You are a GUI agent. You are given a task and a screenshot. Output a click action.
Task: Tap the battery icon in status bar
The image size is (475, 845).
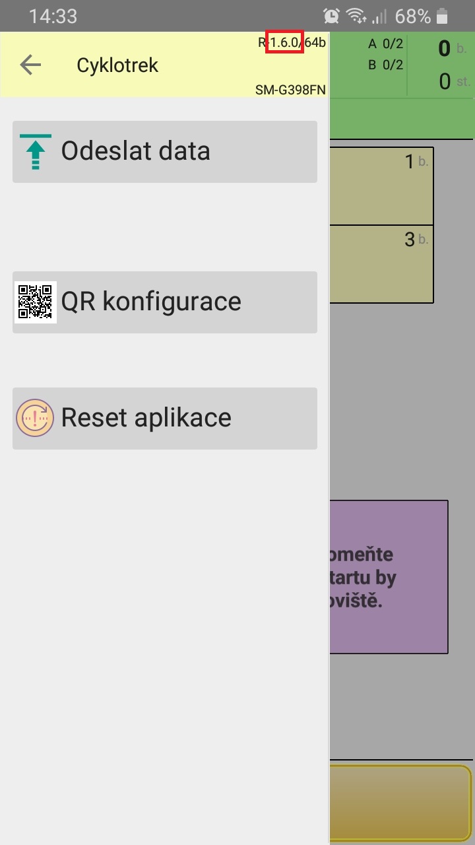point(443,16)
